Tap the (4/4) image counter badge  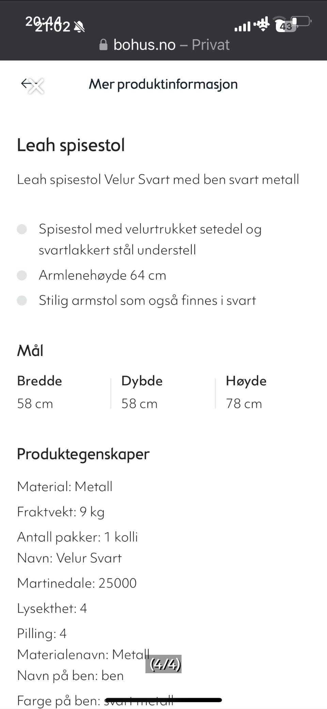pos(163,664)
